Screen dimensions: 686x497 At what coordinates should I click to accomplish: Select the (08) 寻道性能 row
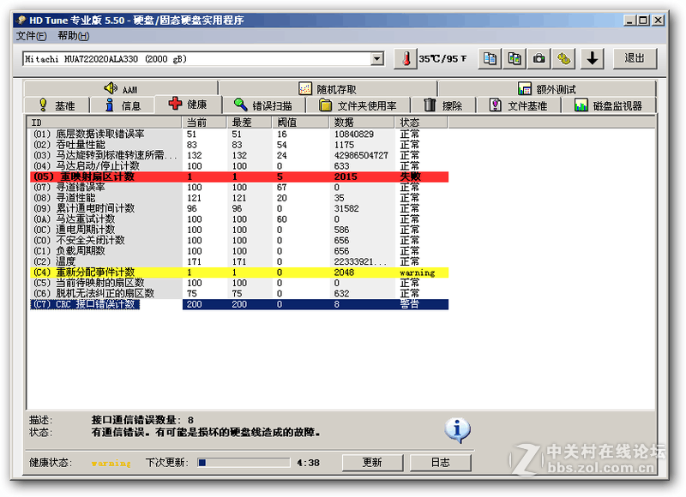tap(239, 198)
